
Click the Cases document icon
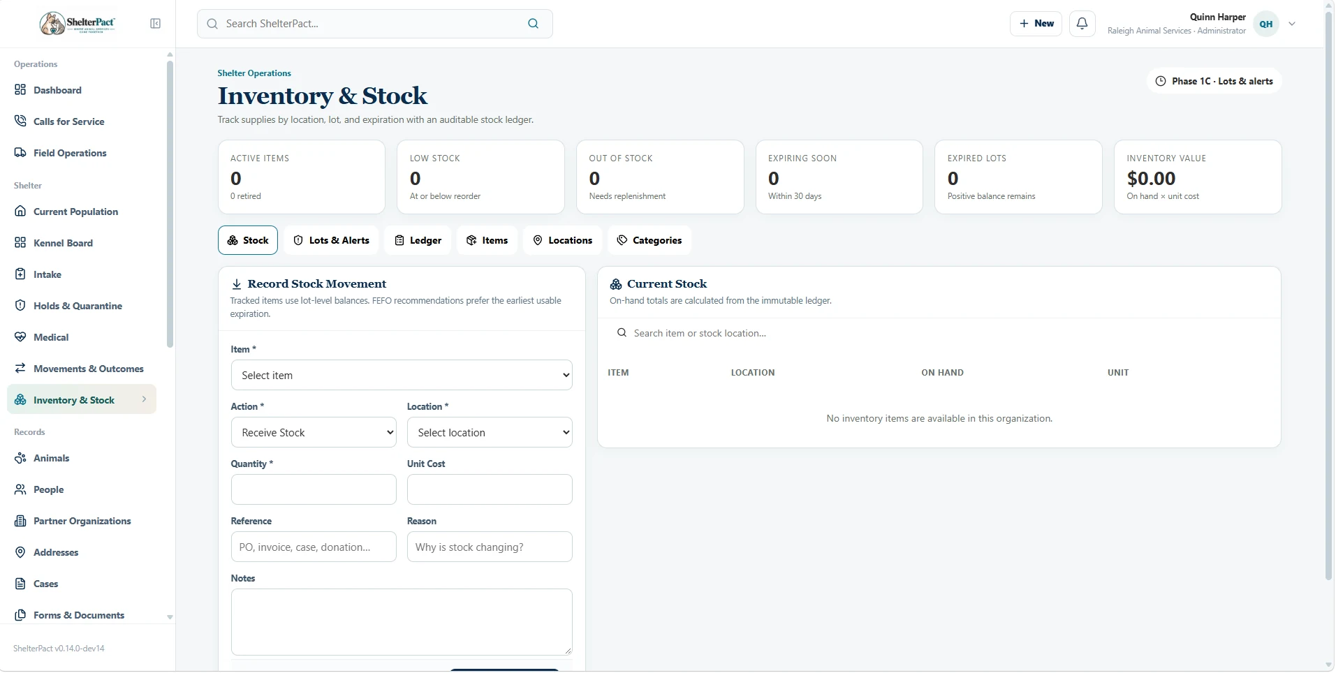(x=20, y=584)
